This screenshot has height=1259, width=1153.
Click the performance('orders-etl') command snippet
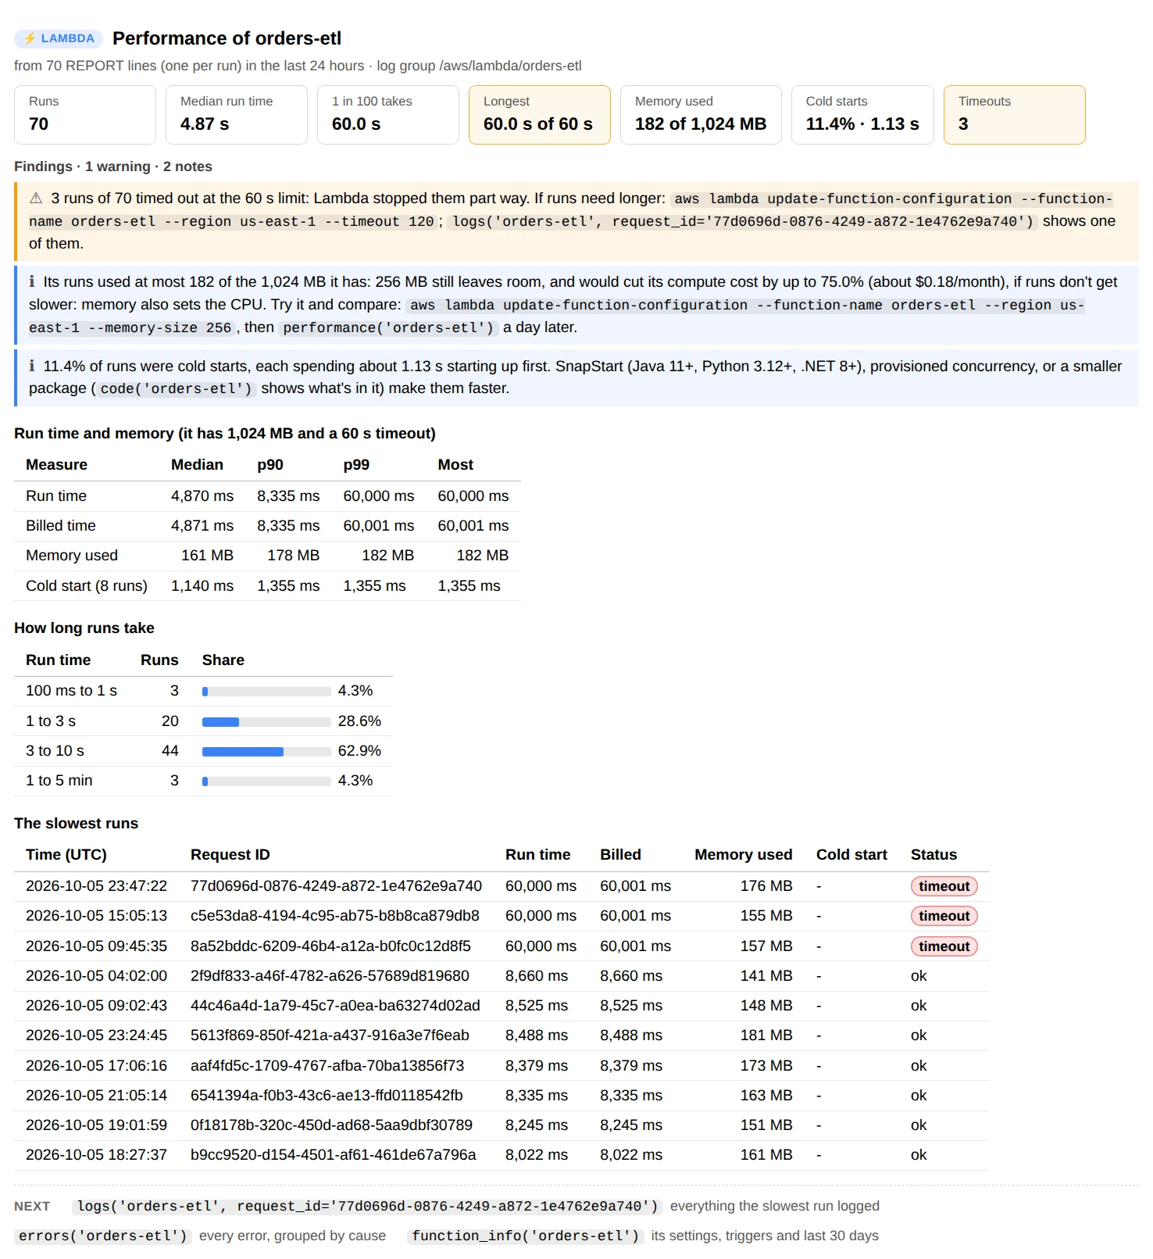(x=389, y=328)
